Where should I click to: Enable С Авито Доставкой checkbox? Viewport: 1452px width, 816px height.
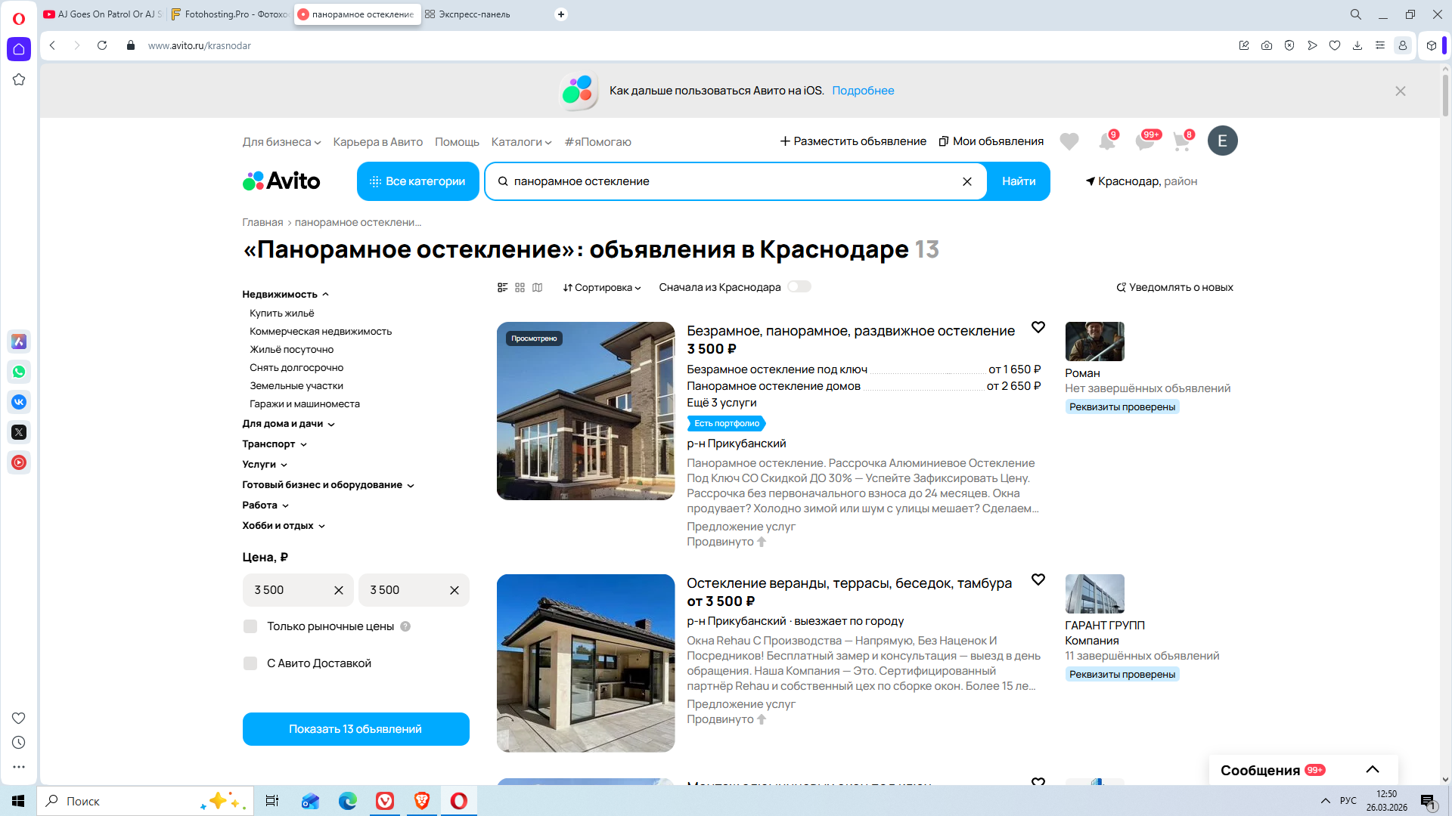click(x=250, y=663)
